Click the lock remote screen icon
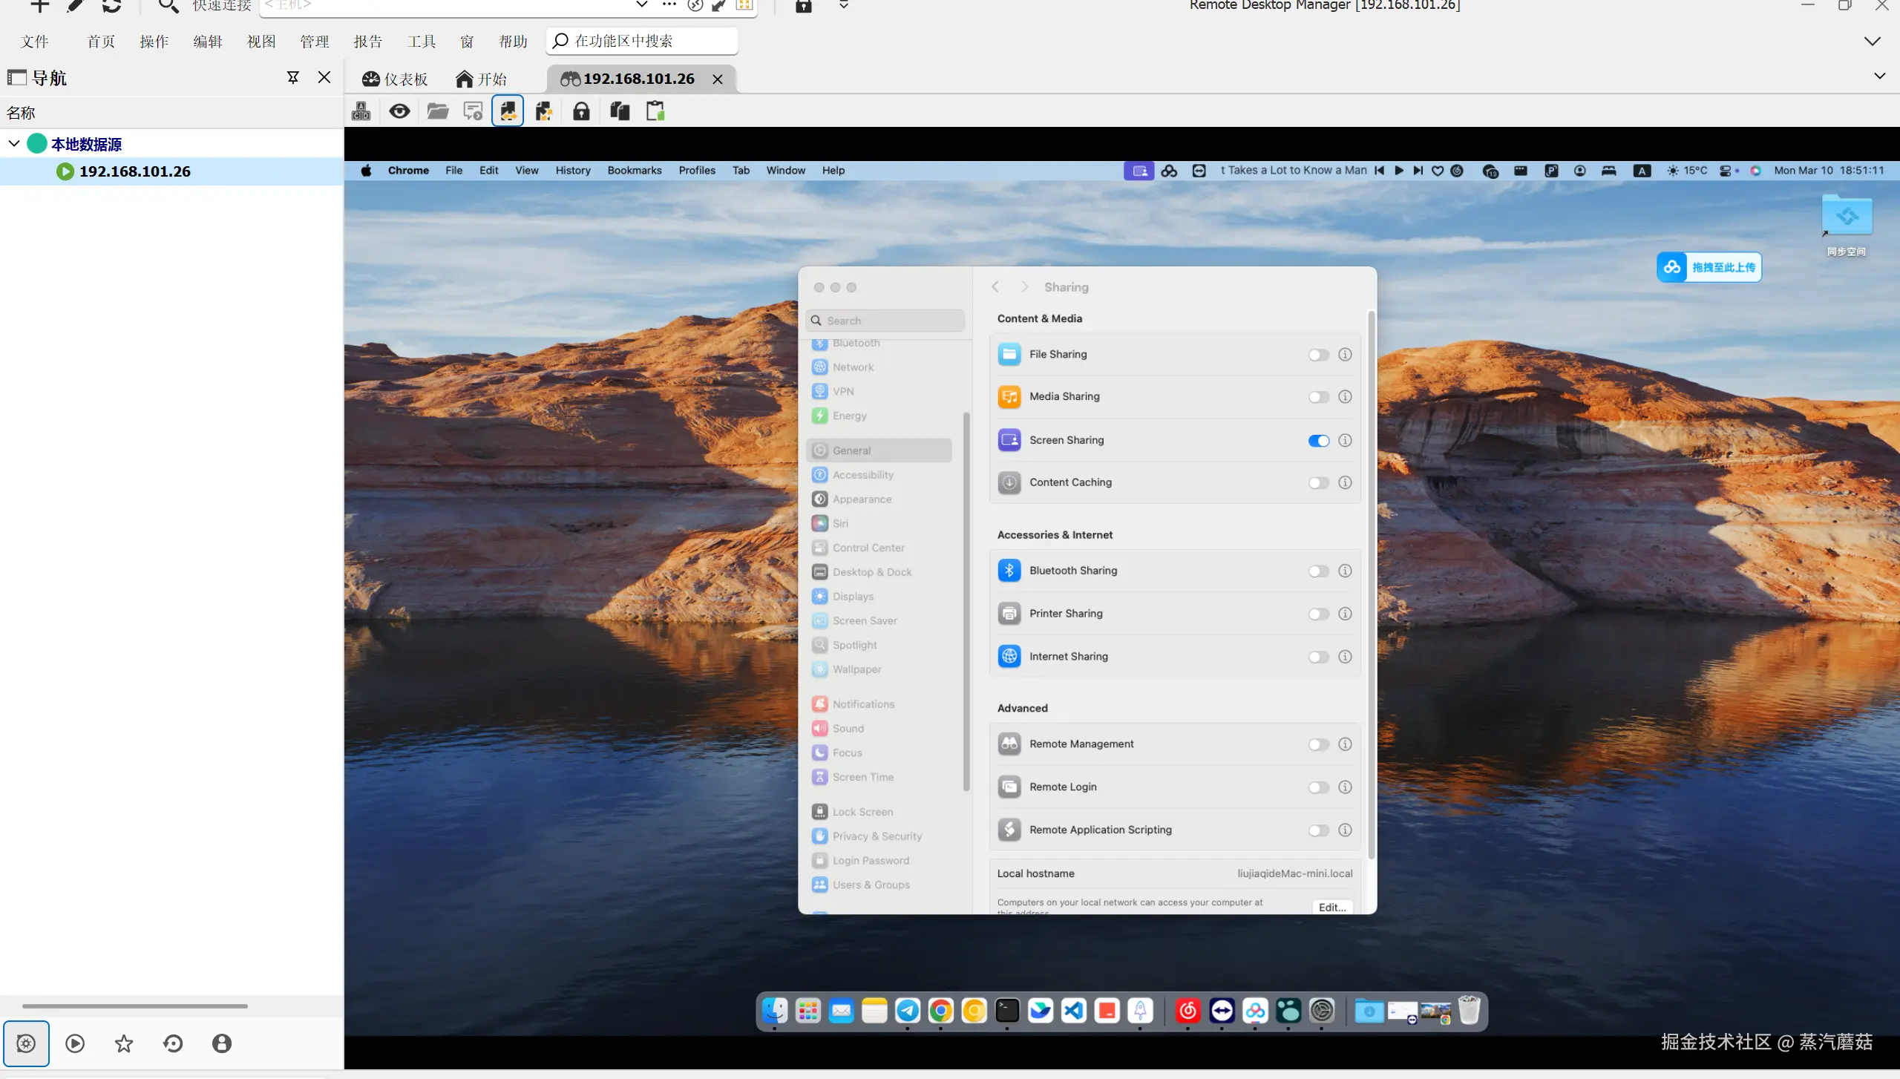This screenshot has height=1079, width=1900. [581, 111]
